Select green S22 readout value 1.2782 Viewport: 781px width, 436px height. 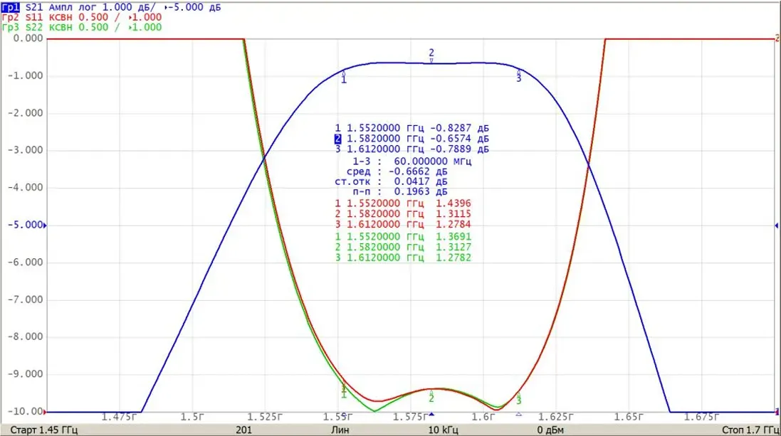click(x=454, y=257)
